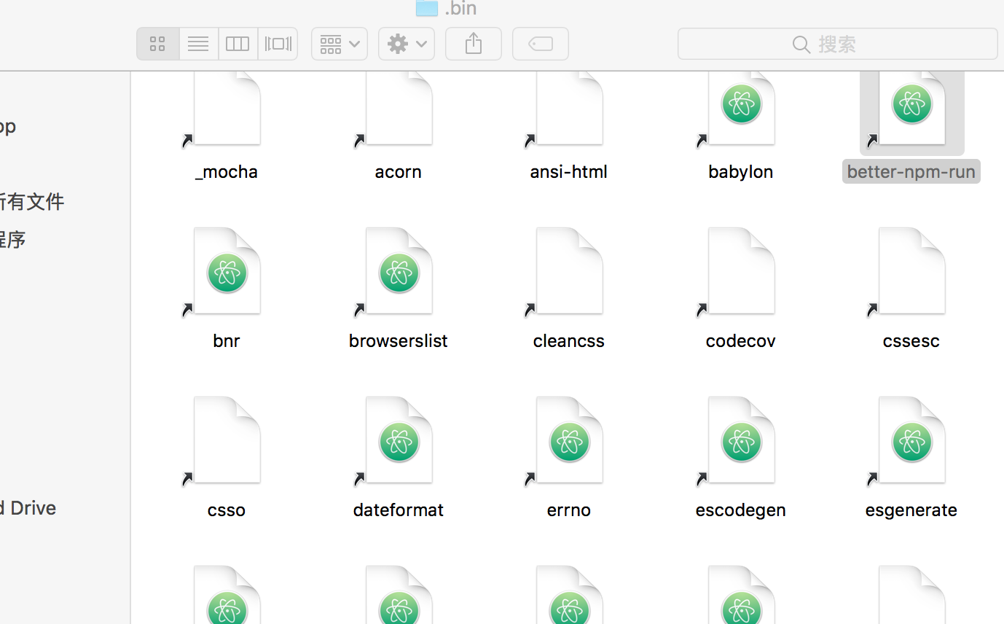Click the acorn file name label
The height and width of the screenshot is (624, 1004).
[399, 171]
